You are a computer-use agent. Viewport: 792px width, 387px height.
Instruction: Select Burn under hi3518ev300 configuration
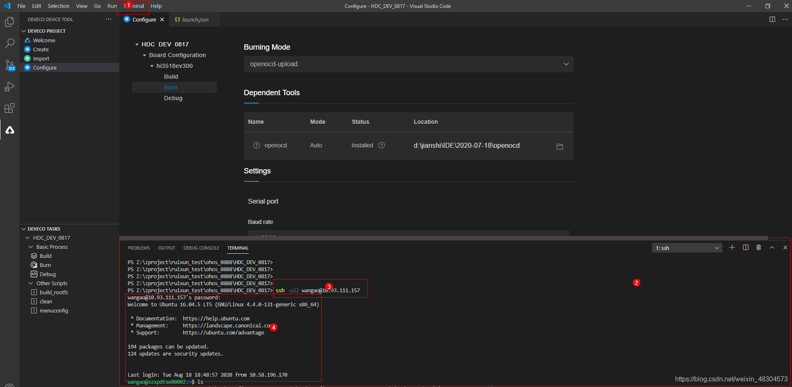pyautogui.click(x=171, y=87)
